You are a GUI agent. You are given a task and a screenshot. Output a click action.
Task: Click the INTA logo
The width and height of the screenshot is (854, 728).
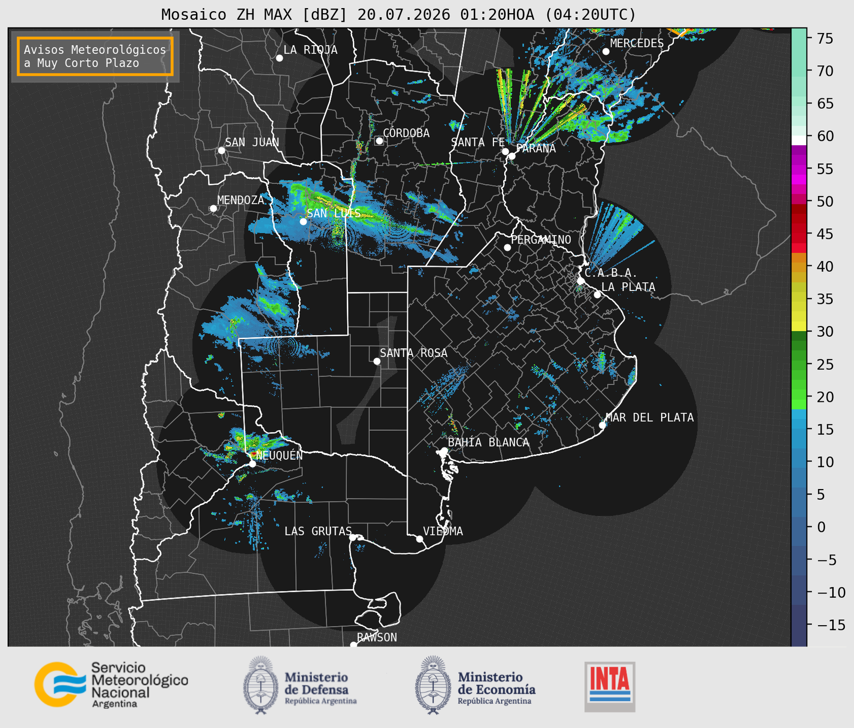[x=609, y=686]
